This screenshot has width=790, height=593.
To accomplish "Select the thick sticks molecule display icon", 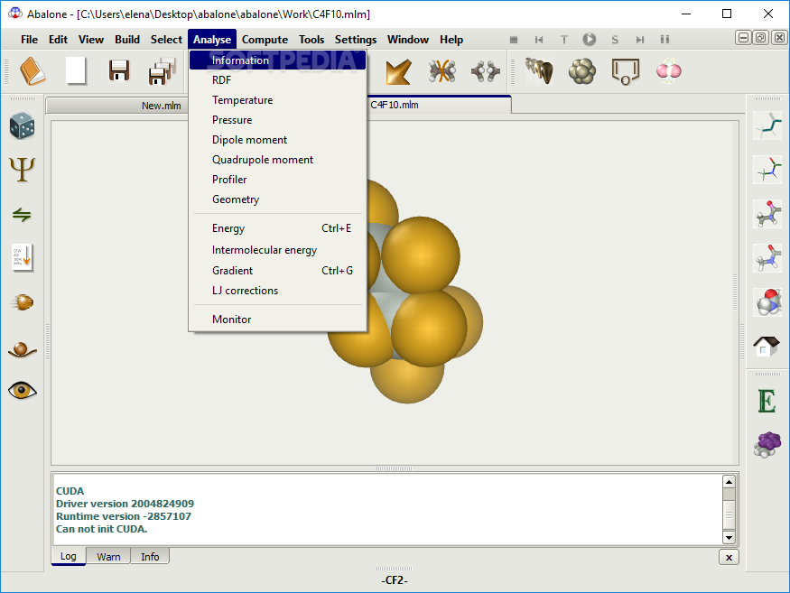I will pos(767,258).
